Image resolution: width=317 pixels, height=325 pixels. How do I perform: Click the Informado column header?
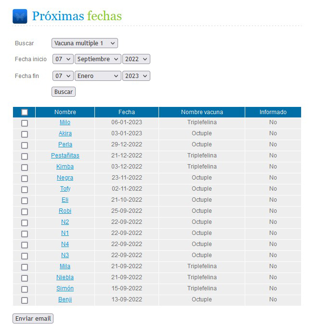273,112
